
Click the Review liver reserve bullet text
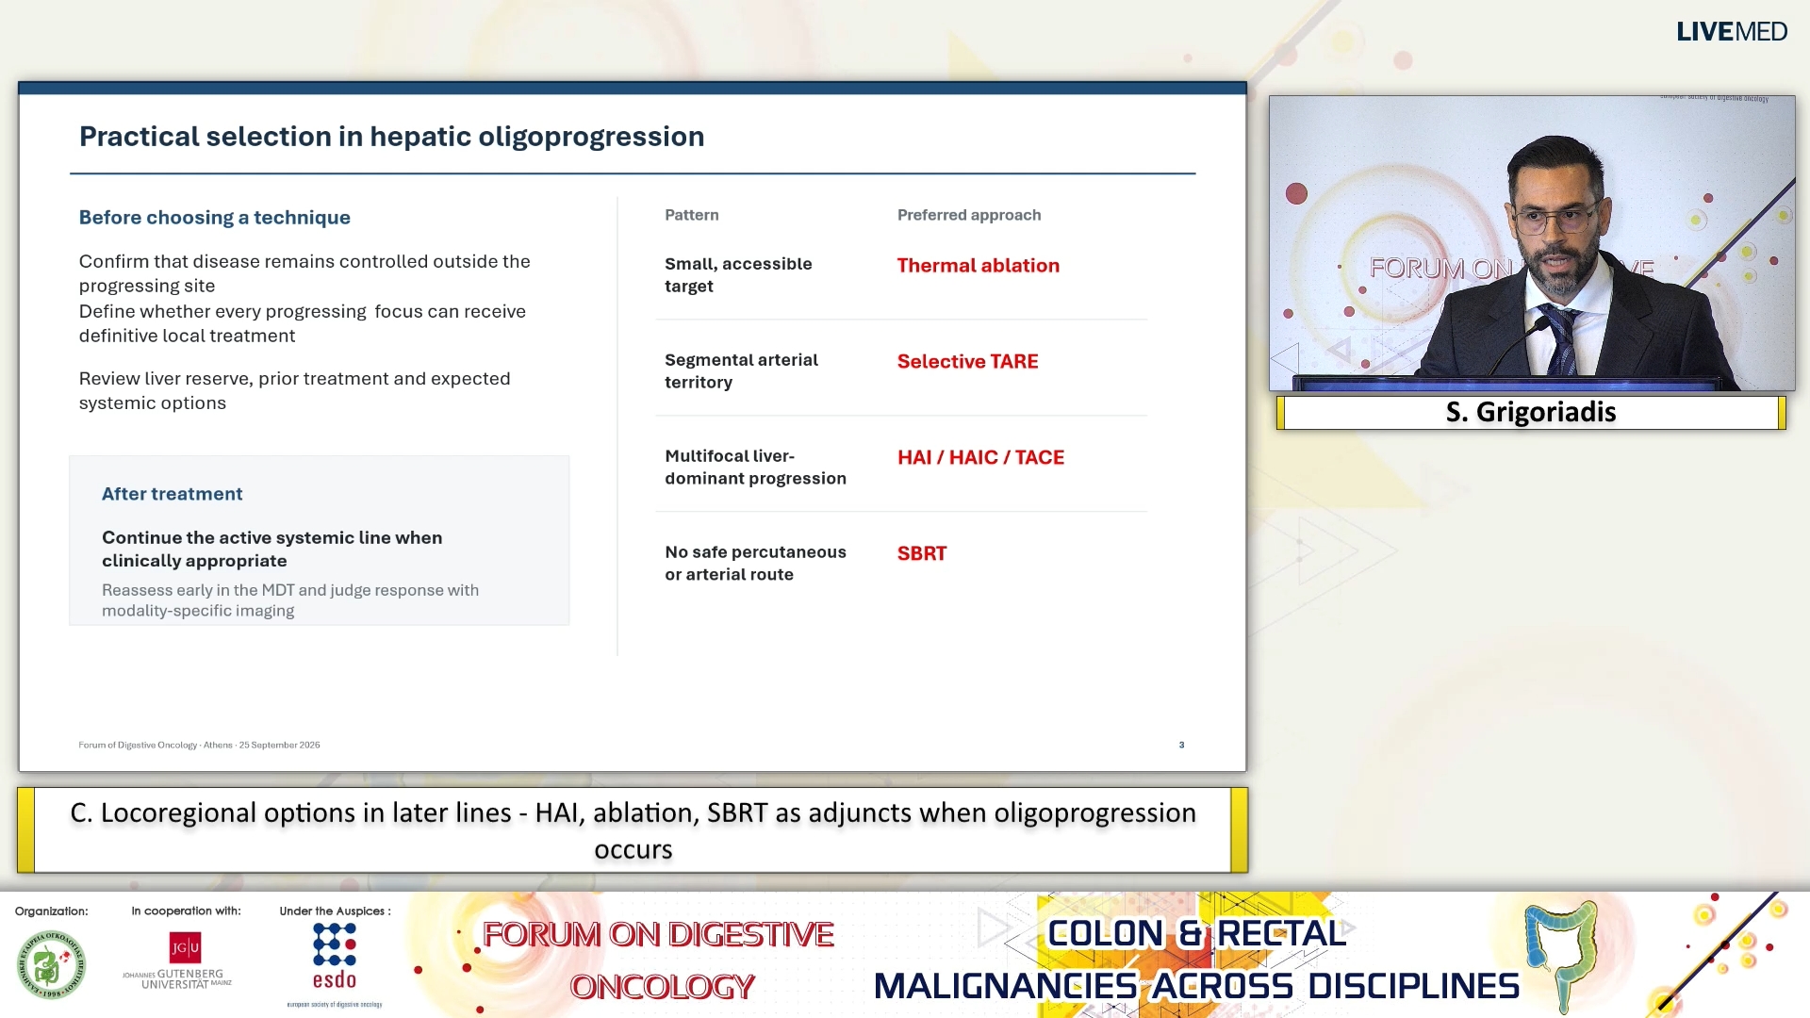(294, 391)
